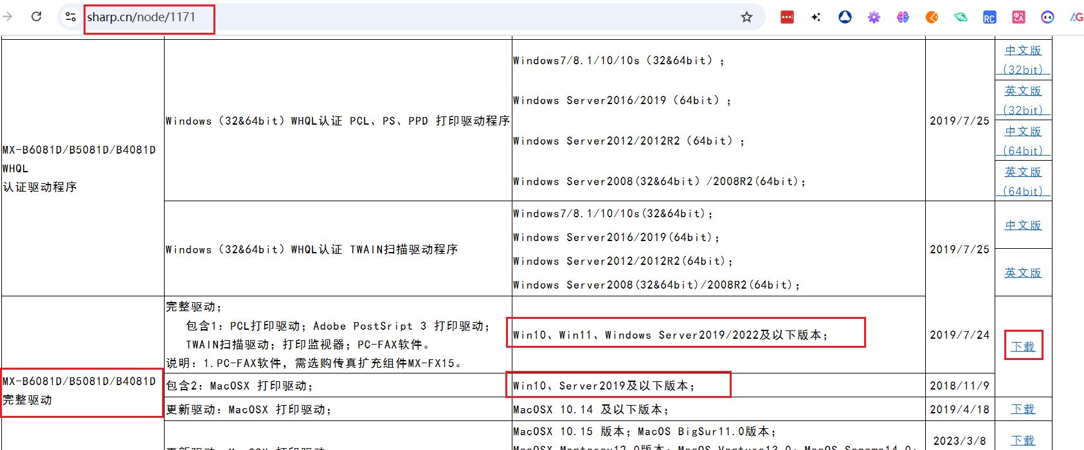Viewport: 1084px width, 450px height.
Task: Open 英文版 link for TWAIN scan driver
Action: 1023,273
